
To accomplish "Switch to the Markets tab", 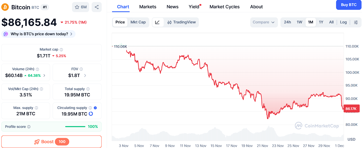I will pyautogui.click(x=148, y=7).
